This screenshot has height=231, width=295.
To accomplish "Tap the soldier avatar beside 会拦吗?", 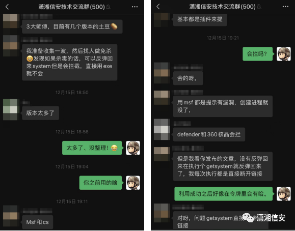I will point(283,54).
